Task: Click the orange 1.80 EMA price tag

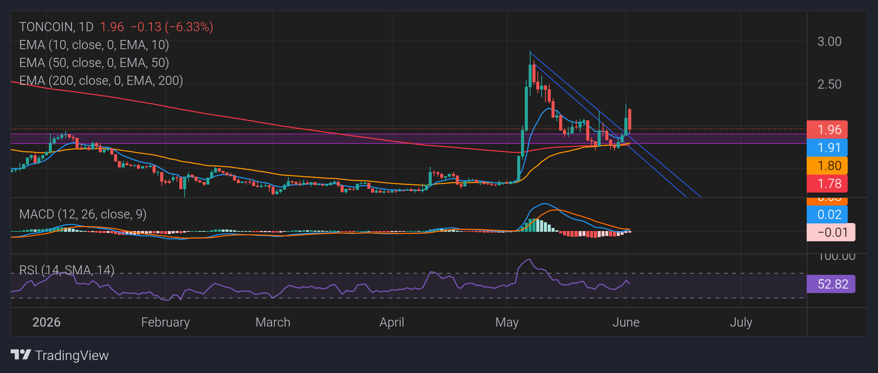Action: 827,166
